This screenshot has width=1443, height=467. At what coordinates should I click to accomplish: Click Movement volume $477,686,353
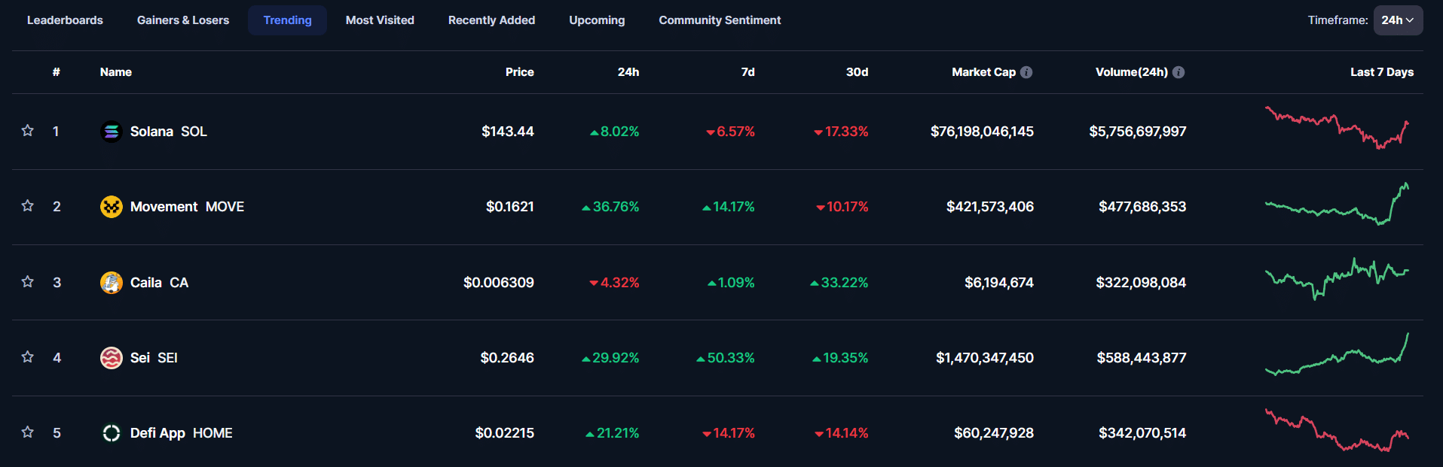coord(1142,207)
